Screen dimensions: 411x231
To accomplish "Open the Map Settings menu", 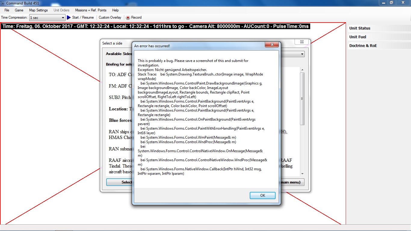I will pyautogui.click(x=39, y=10).
